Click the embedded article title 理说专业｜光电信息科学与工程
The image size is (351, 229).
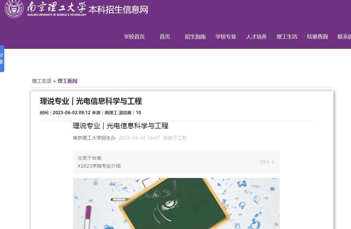coord(121,126)
